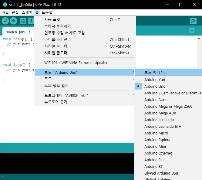Image resolution: width=202 pixels, height=180 pixels.
Task: Open a sketch with the up-arrow icon
Action: [31, 21]
